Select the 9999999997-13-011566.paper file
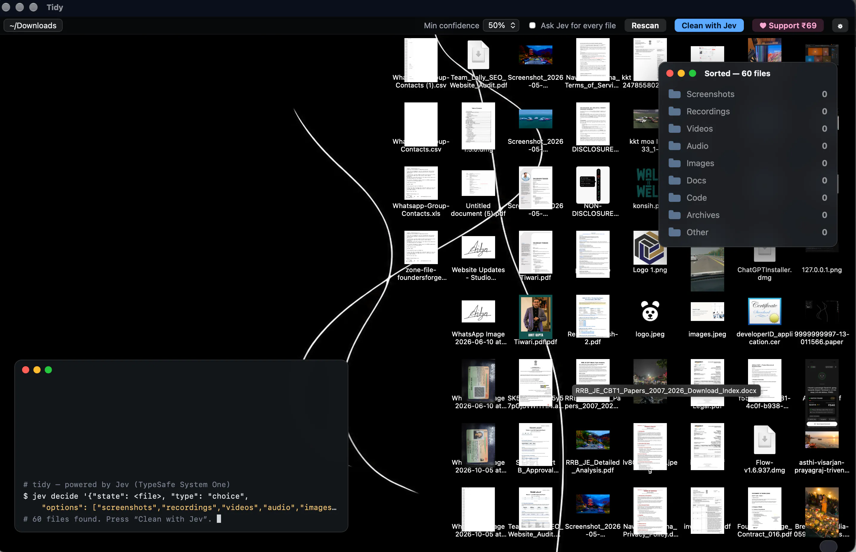The image size is (856, 552). 821,311
